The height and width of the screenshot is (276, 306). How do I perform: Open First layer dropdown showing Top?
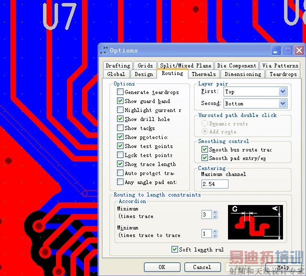click(x=283, y=91)
